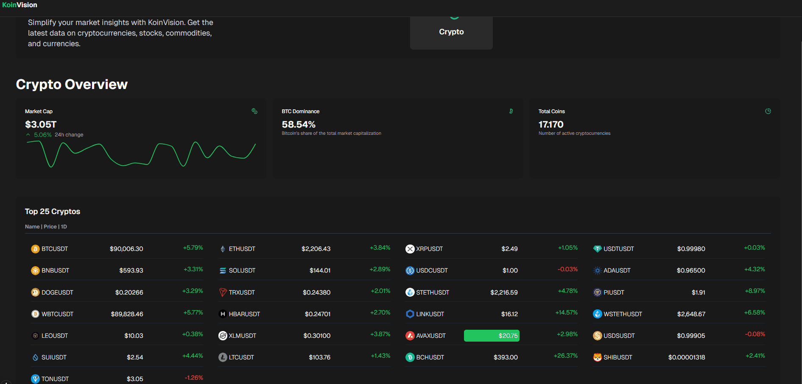Click the Tron icon beside TRXUSDT
802x384 pixels.
[x=223, y=292]
